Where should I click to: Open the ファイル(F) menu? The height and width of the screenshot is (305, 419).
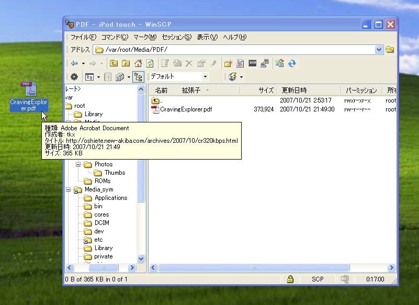tap(83, 37)
